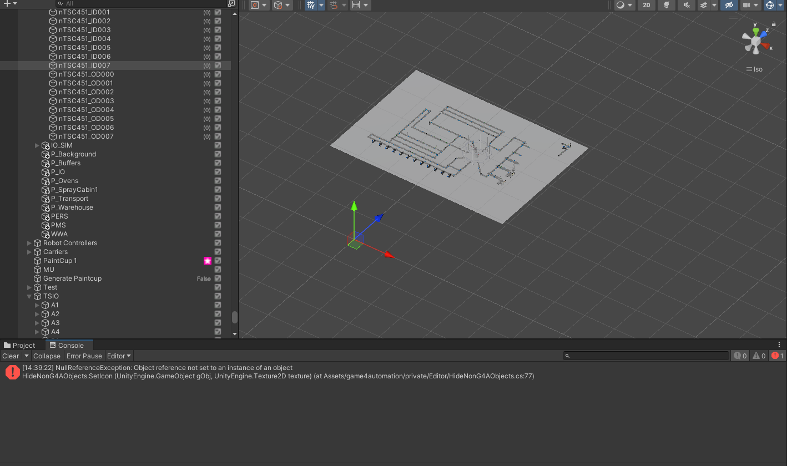The width and height of the screenshot is (787, 466).
Task: Select the P_Warehouse prefab icon
Action: [x=46, y=207]
